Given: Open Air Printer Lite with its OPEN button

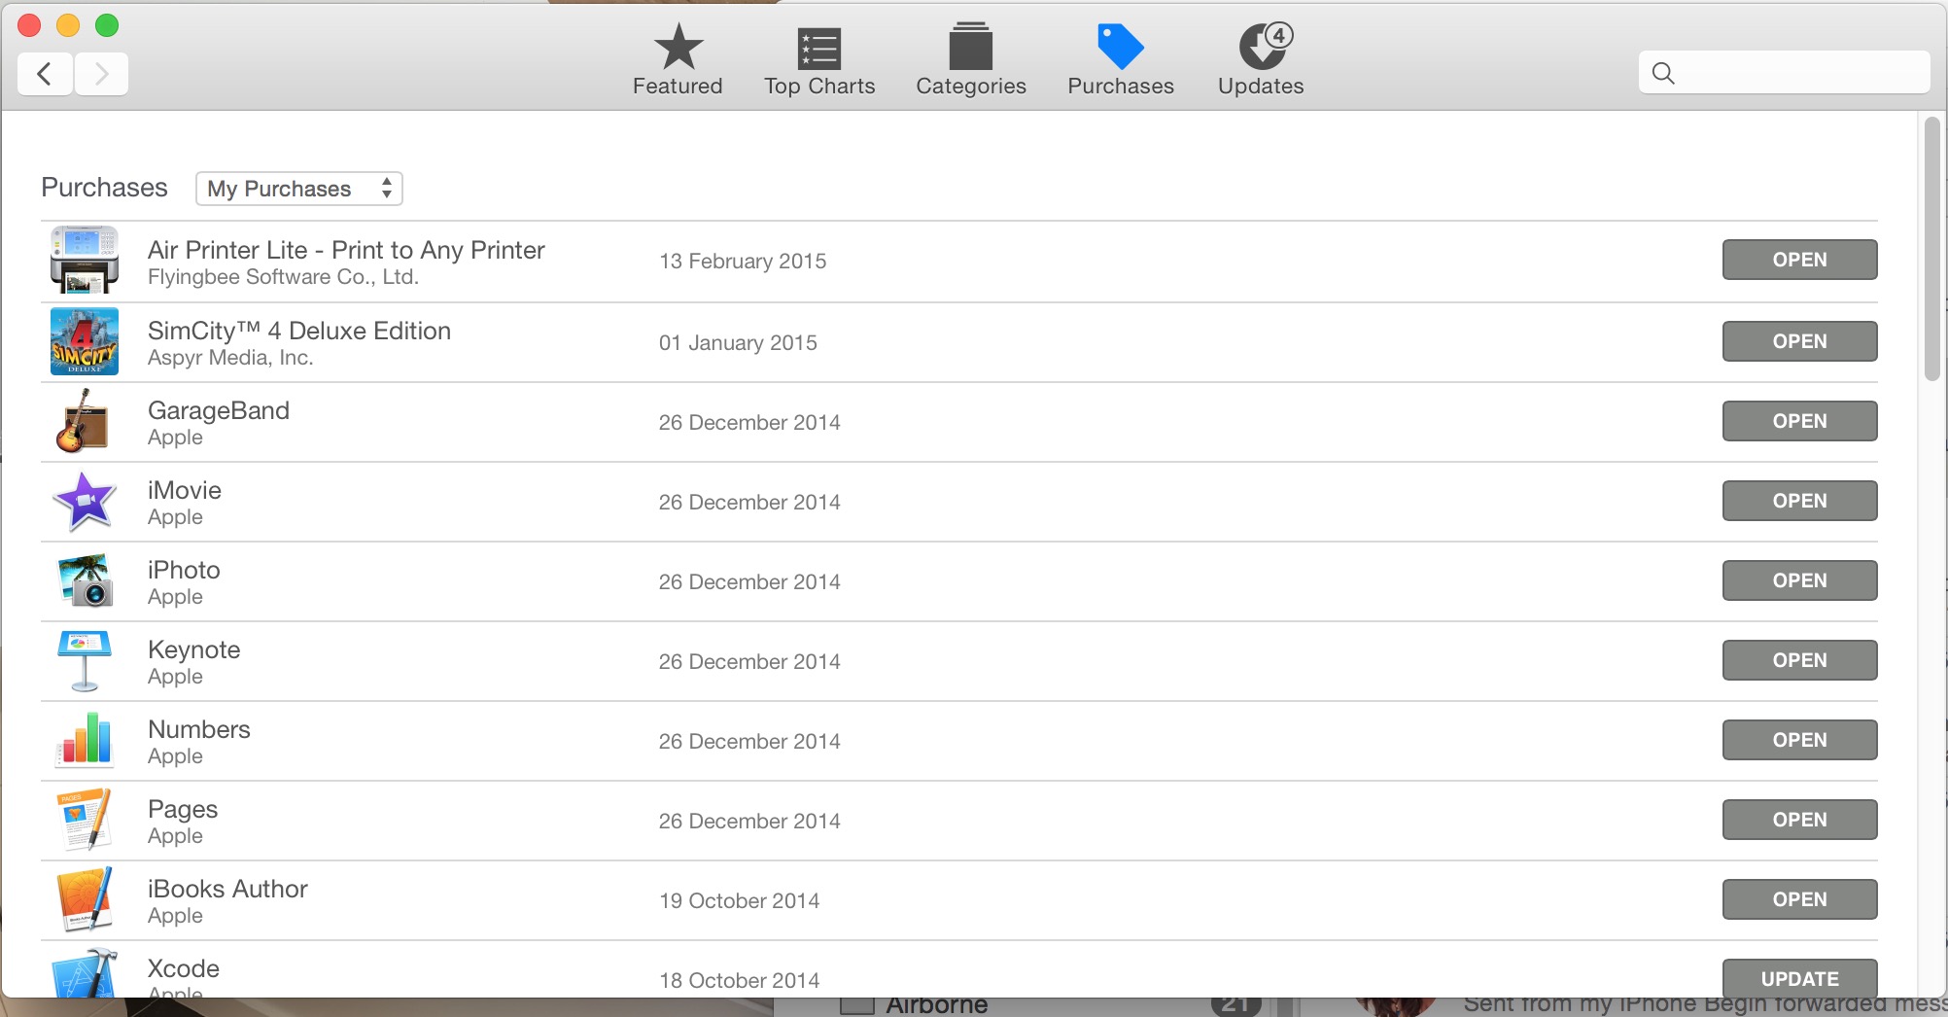Looking at the screenshot, I should click(x=1799, y=260).
